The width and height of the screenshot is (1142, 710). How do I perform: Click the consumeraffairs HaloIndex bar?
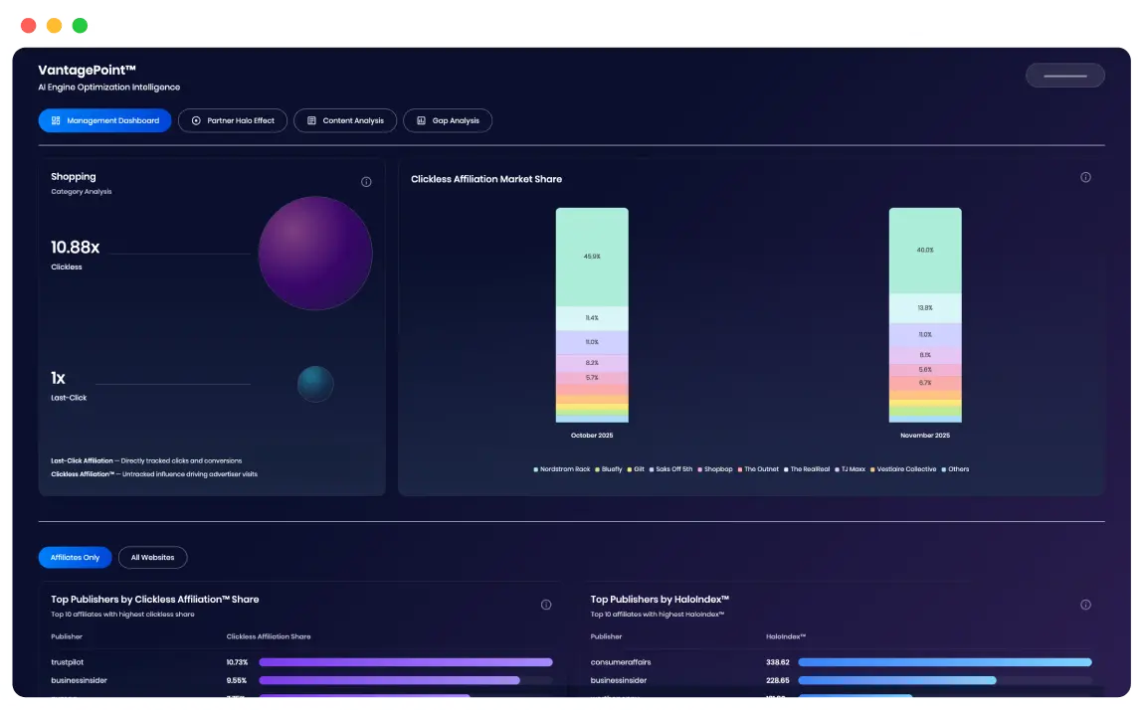click(x=944, y=662)
